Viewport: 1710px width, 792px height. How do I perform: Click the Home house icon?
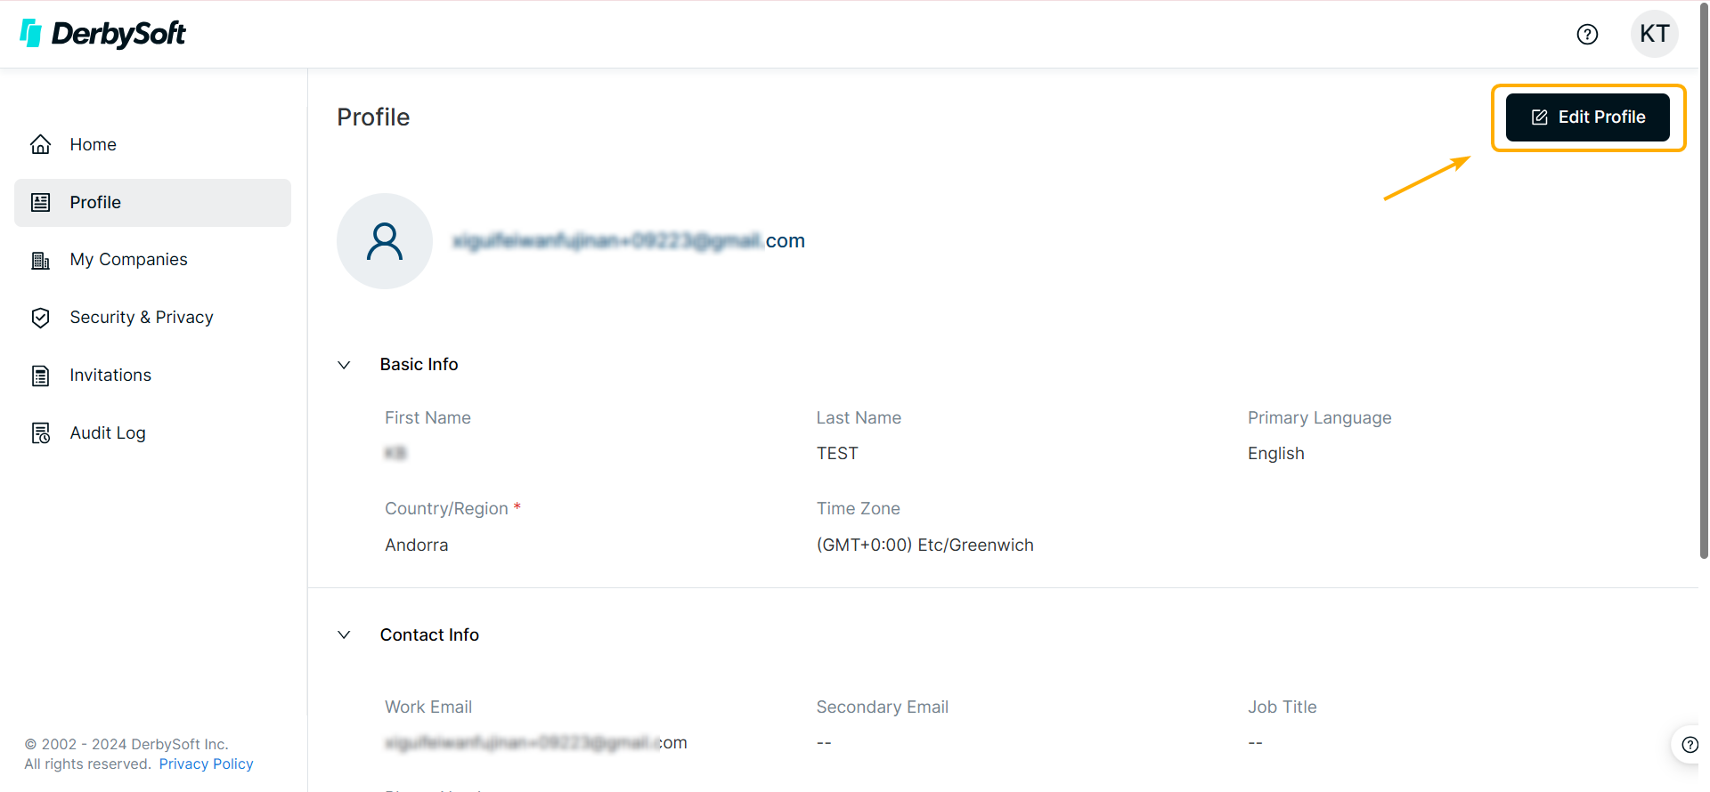40,144
